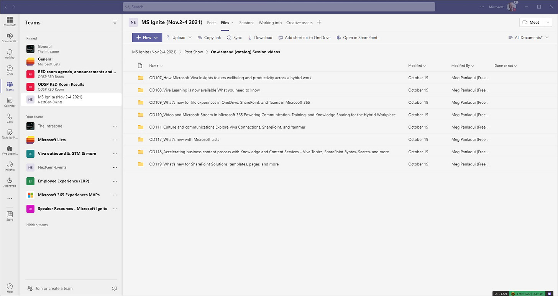This screenshot has width=558, height=296.
Task: Click Open in SharePoint
Action: pos(357,38)
